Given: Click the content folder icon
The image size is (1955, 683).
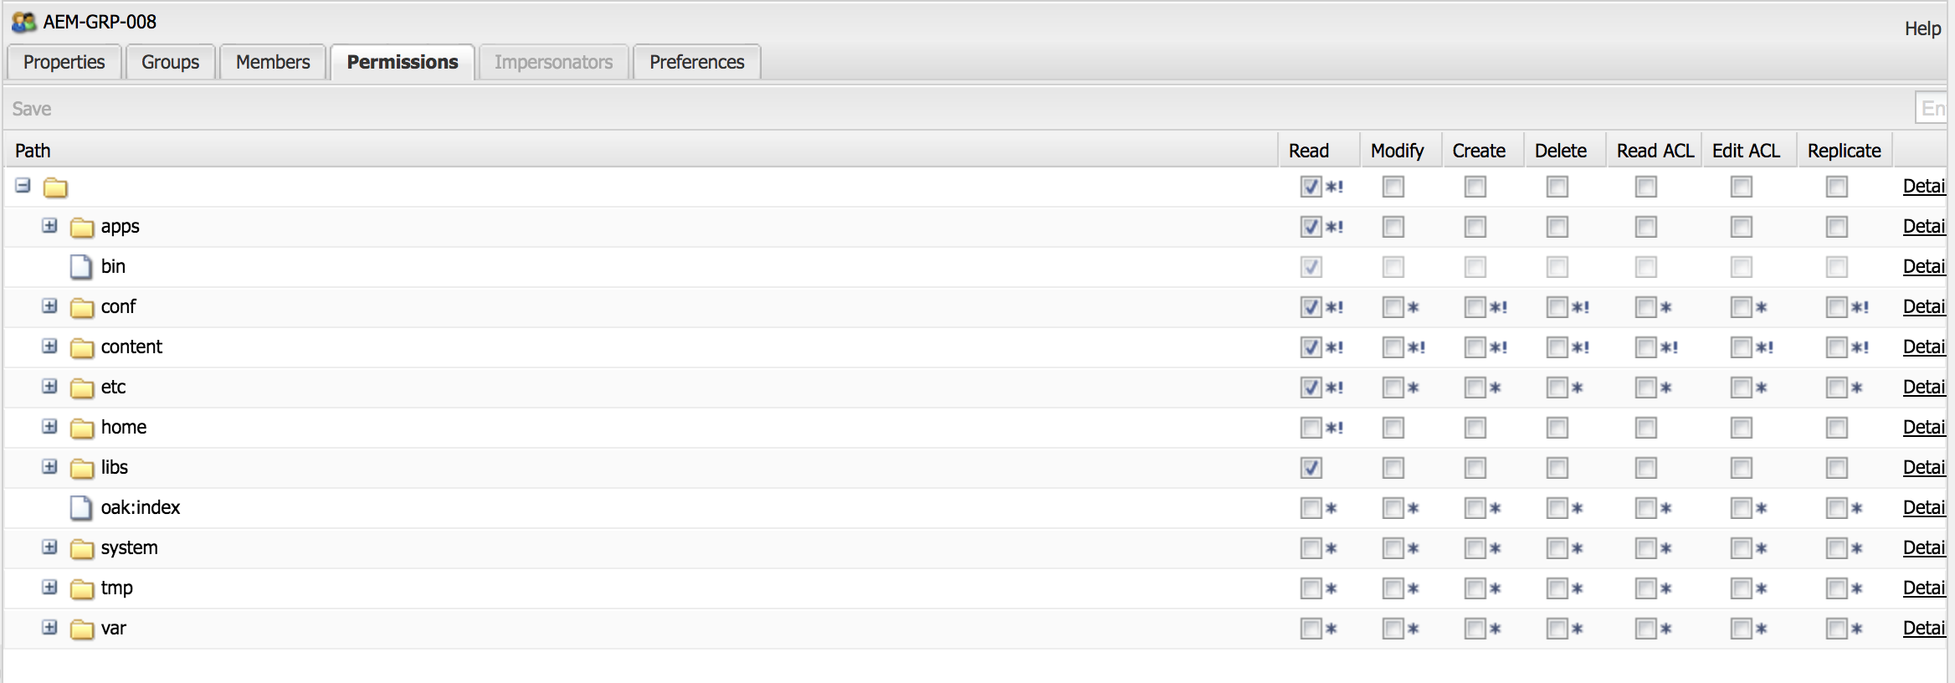Looking at the screenshot, I should (82, 347).
